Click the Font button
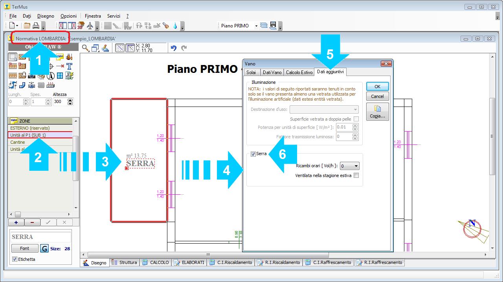The image size is (503, 282). click(24, 248)
